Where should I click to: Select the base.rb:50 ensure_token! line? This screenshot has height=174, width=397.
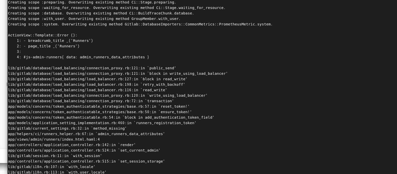[x=100, y=112]
